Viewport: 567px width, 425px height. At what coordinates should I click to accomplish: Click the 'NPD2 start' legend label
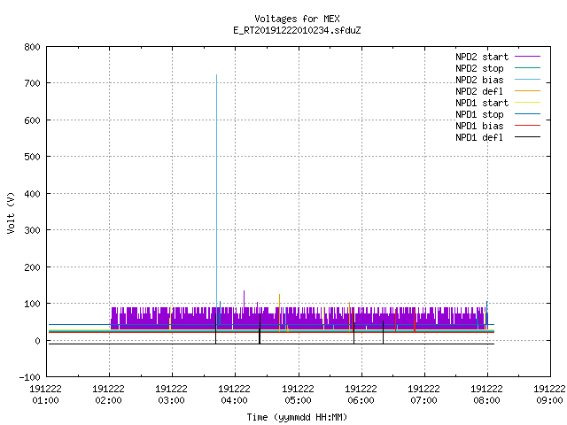click(482, 57)
